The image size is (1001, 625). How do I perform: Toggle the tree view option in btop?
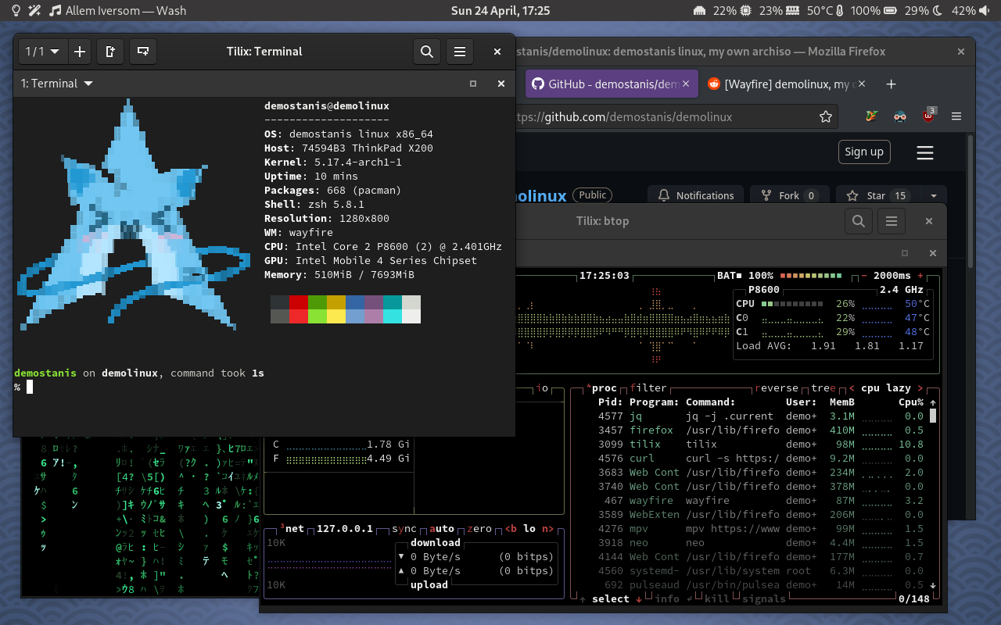click(x=824, y=388)
